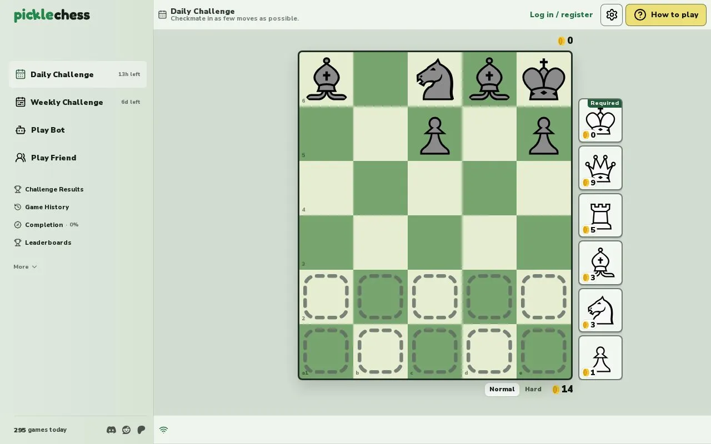Click the black bishop in column d
Image resolution: width=711 pixels, height=444 pixels.
(489, 79)
